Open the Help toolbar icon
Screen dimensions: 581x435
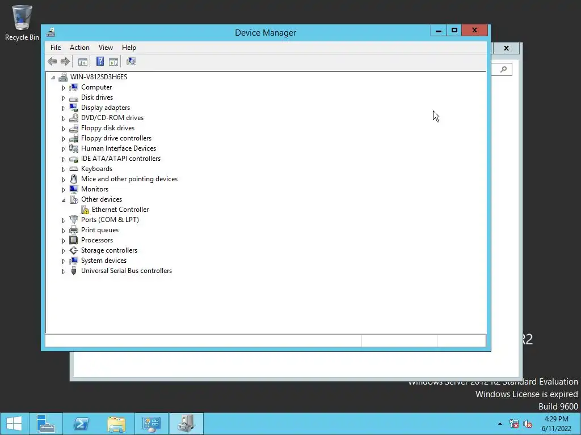[100, 61]
